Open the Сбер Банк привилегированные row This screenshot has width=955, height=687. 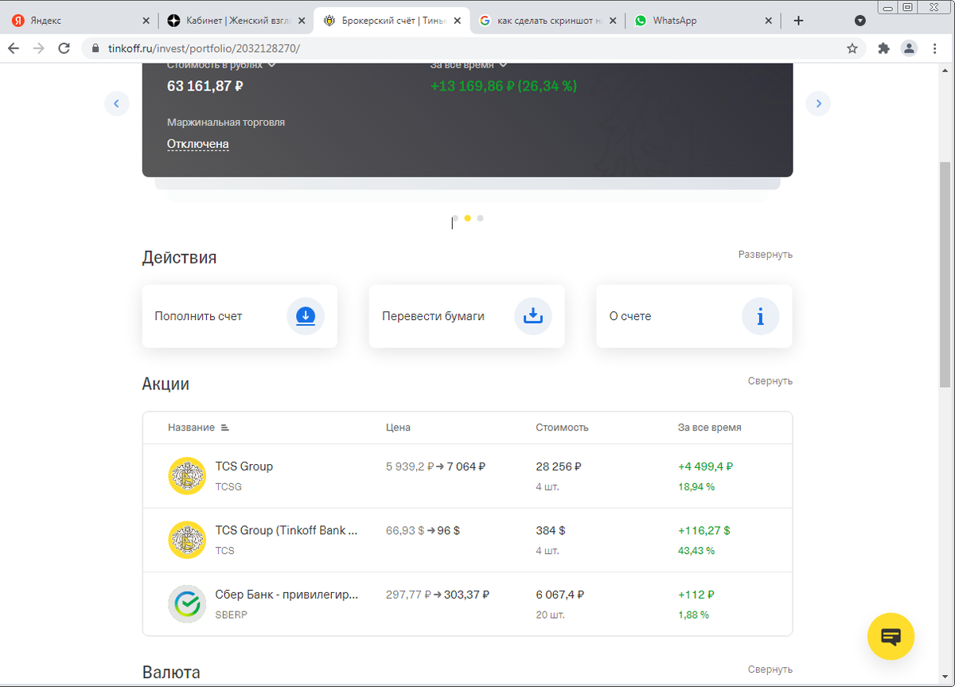point(467,604)
